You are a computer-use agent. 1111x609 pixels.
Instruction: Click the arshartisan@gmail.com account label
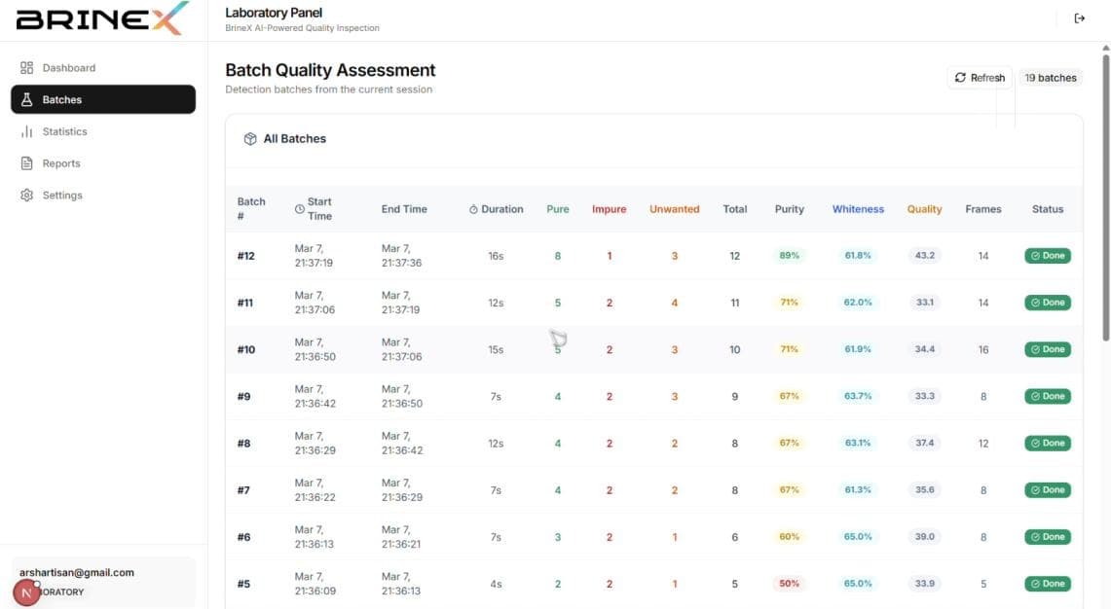(77, 572)
